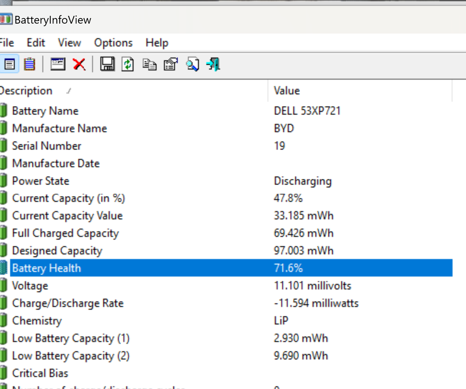466x389 pixels.
Task: Select the Designed Capacity row
Action: click(x=226, y=250)
